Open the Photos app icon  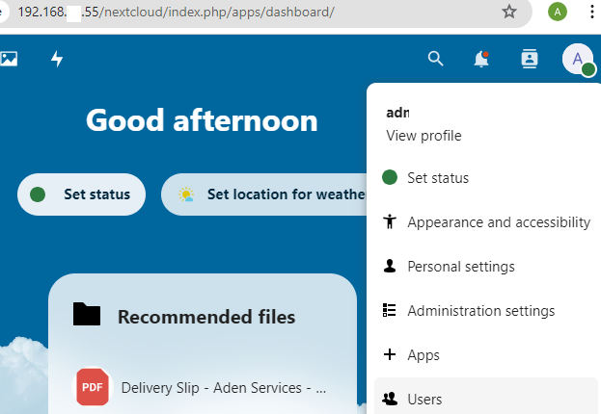9,59
